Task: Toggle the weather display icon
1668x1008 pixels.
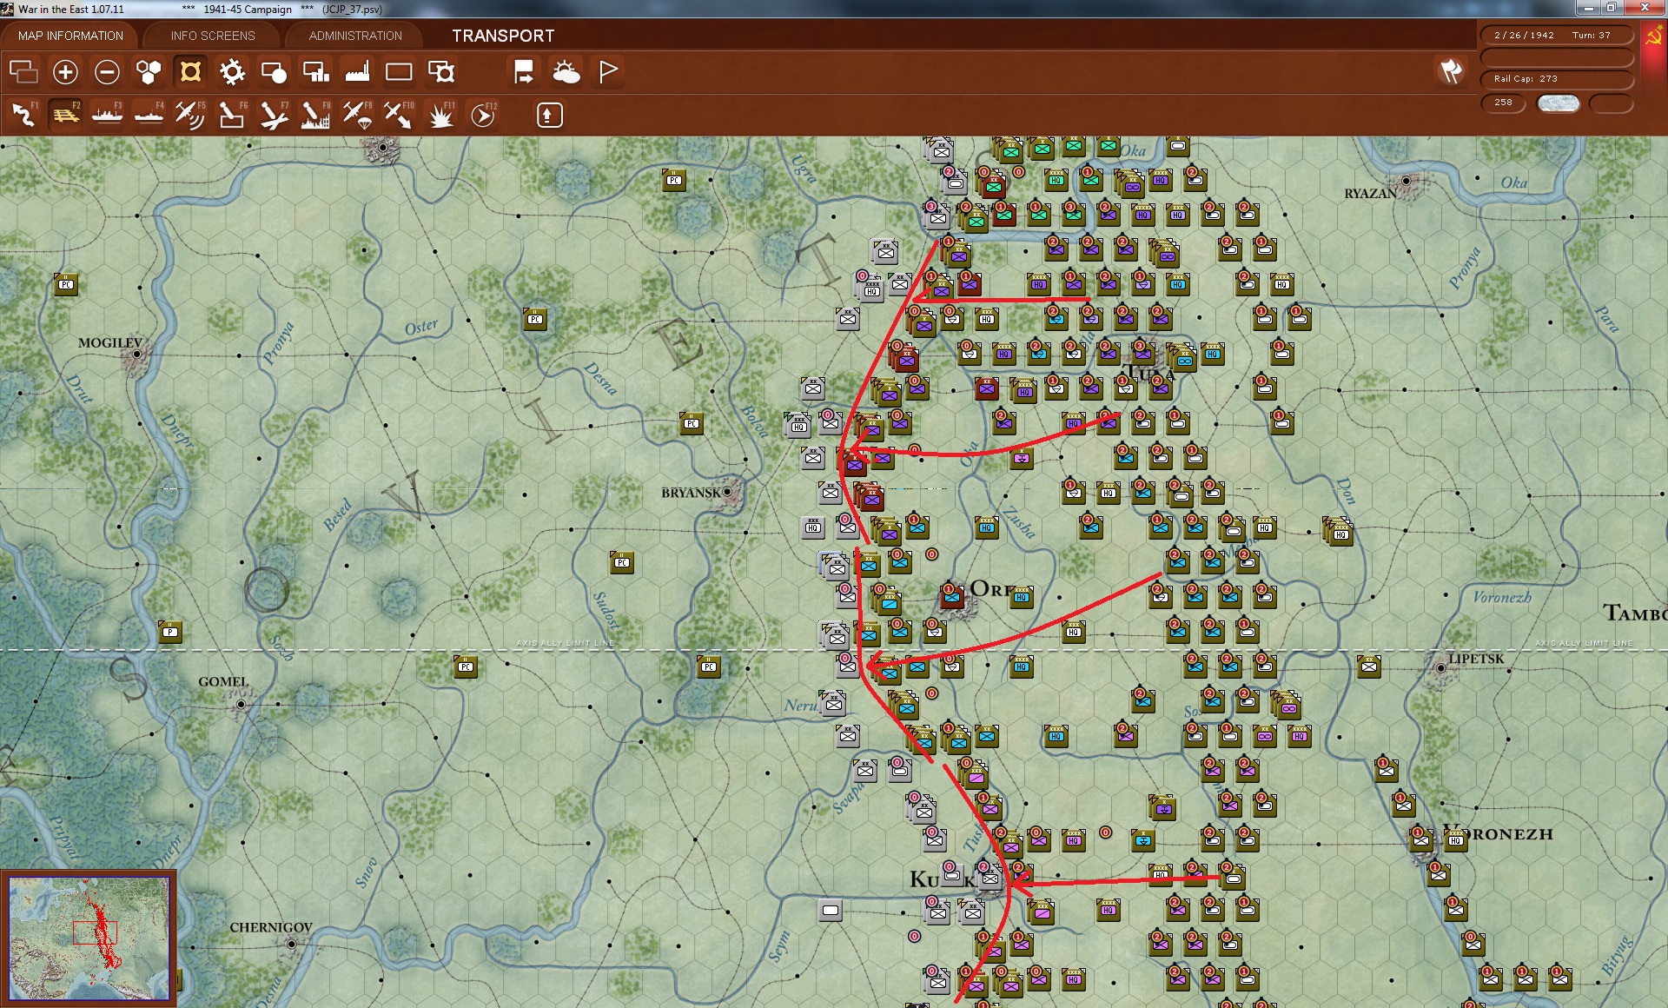Action: (x=566, y=72)
